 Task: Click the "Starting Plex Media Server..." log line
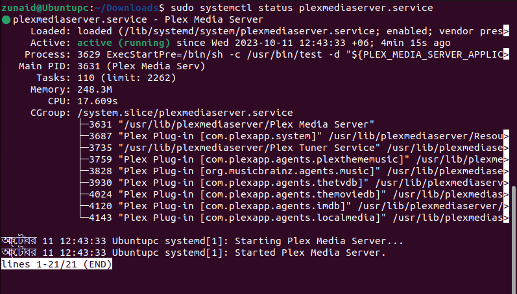point(318,240)
